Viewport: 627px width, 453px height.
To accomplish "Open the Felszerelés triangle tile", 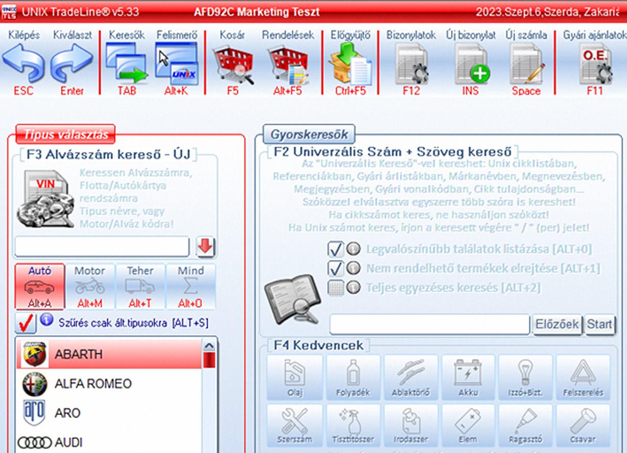I will [x=583, y=377].
